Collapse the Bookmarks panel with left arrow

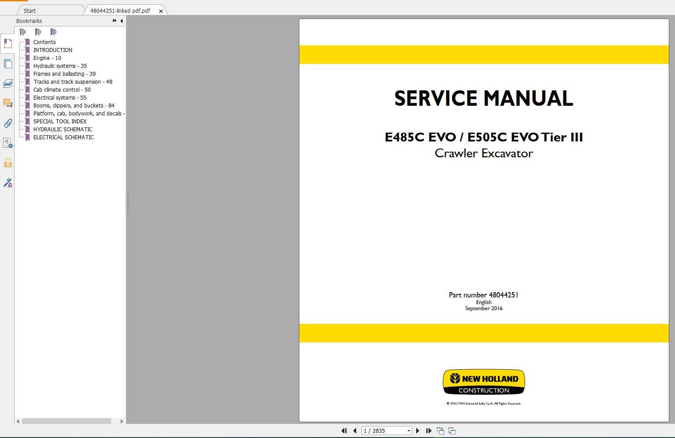[121, 21]
